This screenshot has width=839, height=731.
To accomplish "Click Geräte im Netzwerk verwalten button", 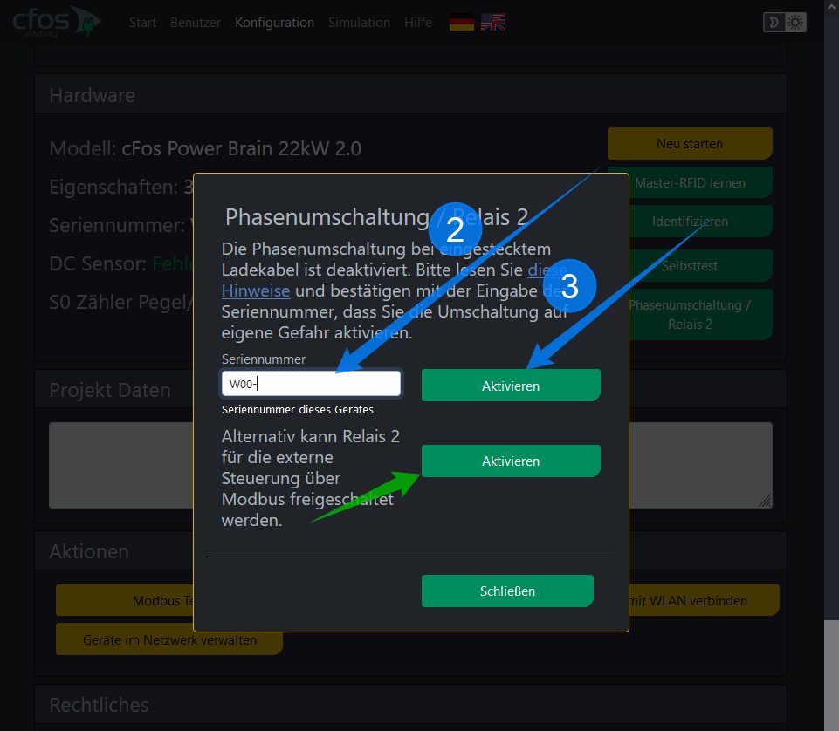I will point(169,639).
